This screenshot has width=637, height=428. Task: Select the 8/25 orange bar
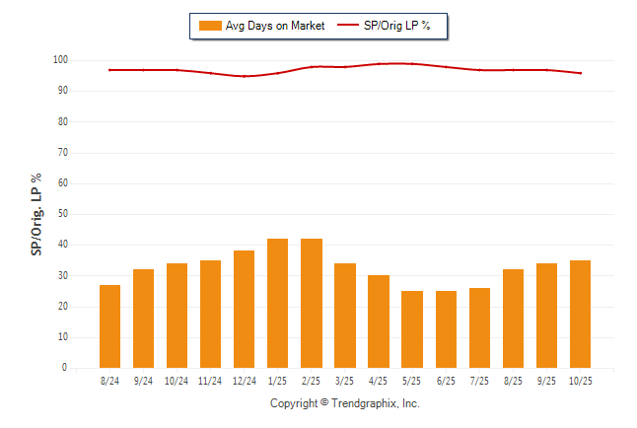click(514, 318)
